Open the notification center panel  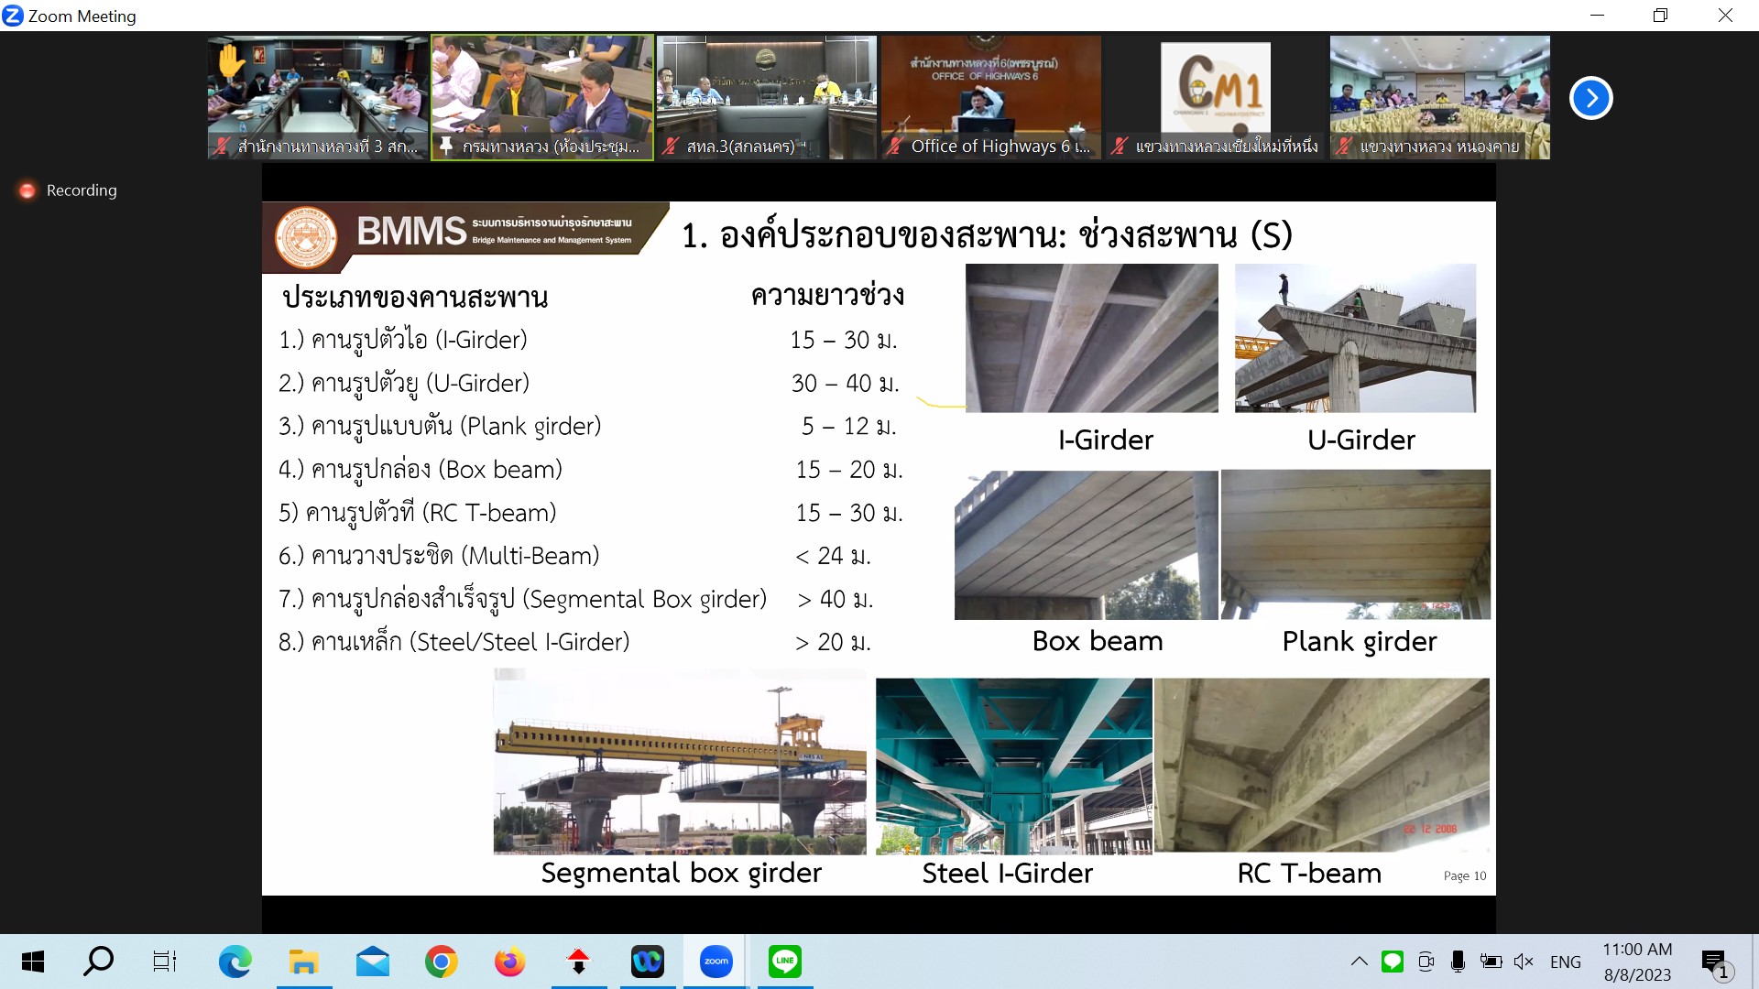(1714, 963)
